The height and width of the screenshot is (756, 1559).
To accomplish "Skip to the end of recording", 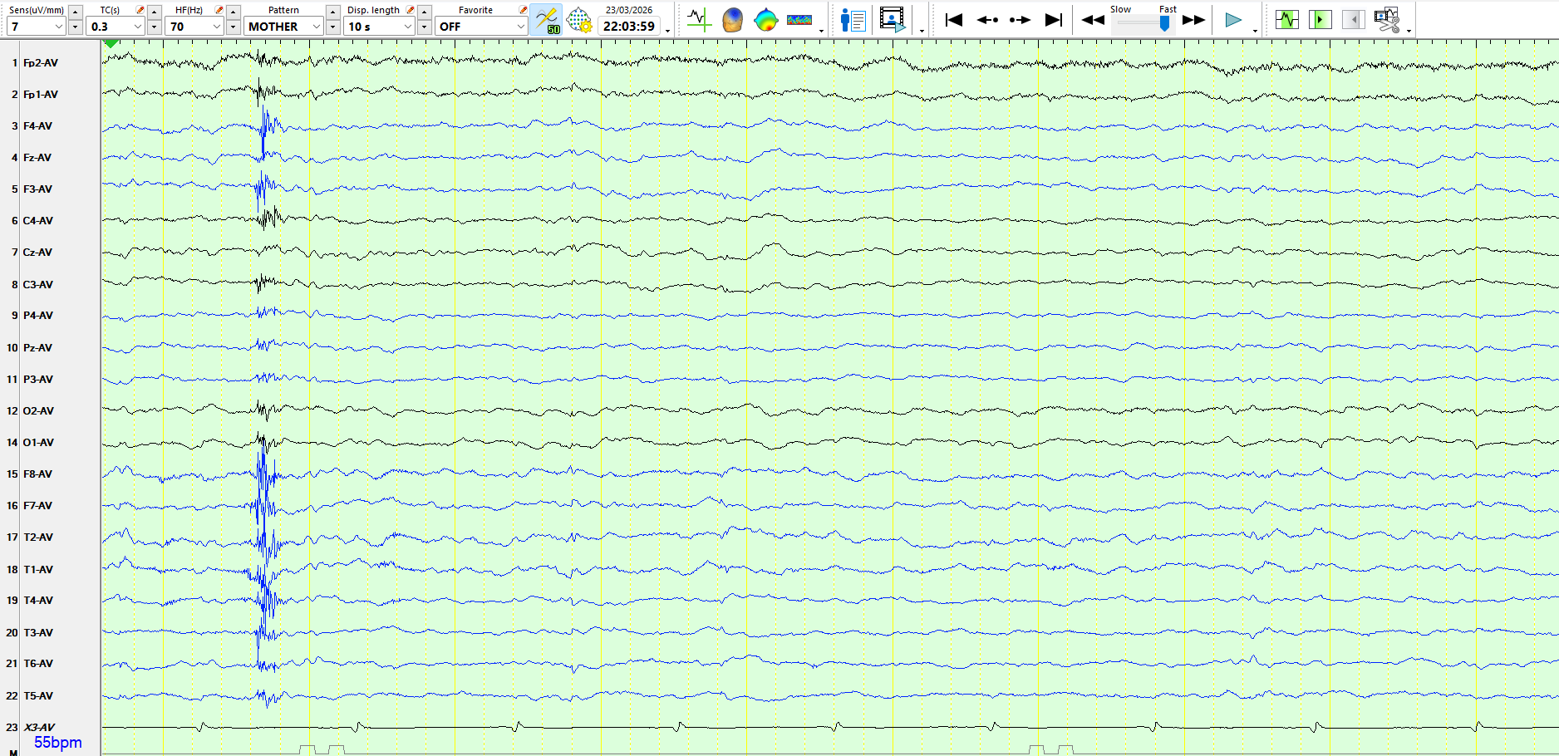I will pyautogui.click(x=1054, y=20).
